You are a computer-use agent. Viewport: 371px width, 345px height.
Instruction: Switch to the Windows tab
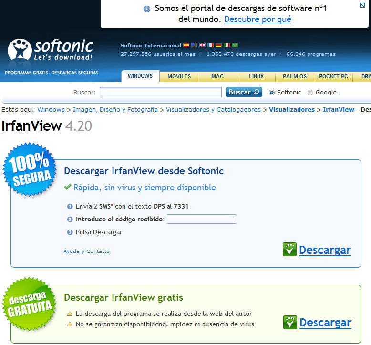pyautogui.click(x=140, y=76)
